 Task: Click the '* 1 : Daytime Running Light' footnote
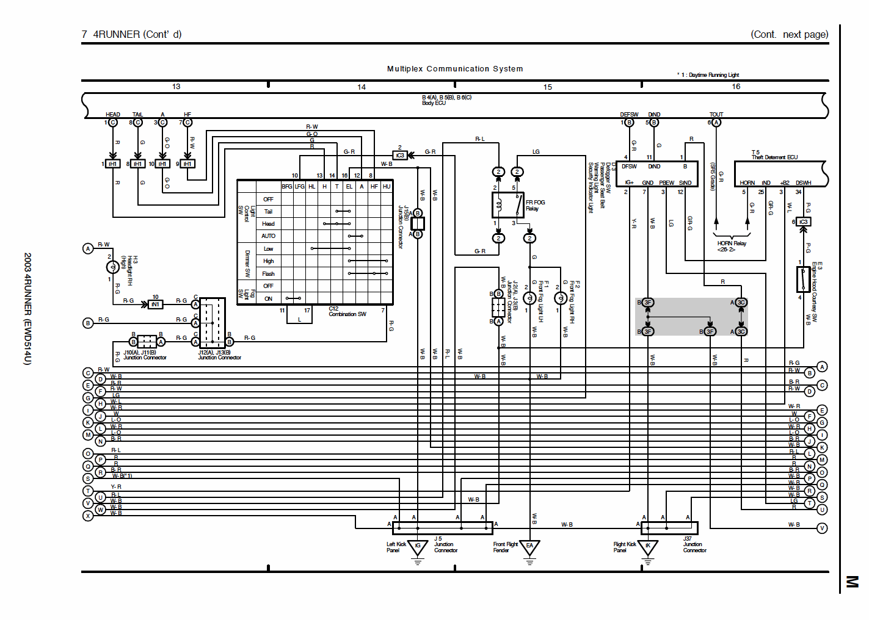coord(708,75)
